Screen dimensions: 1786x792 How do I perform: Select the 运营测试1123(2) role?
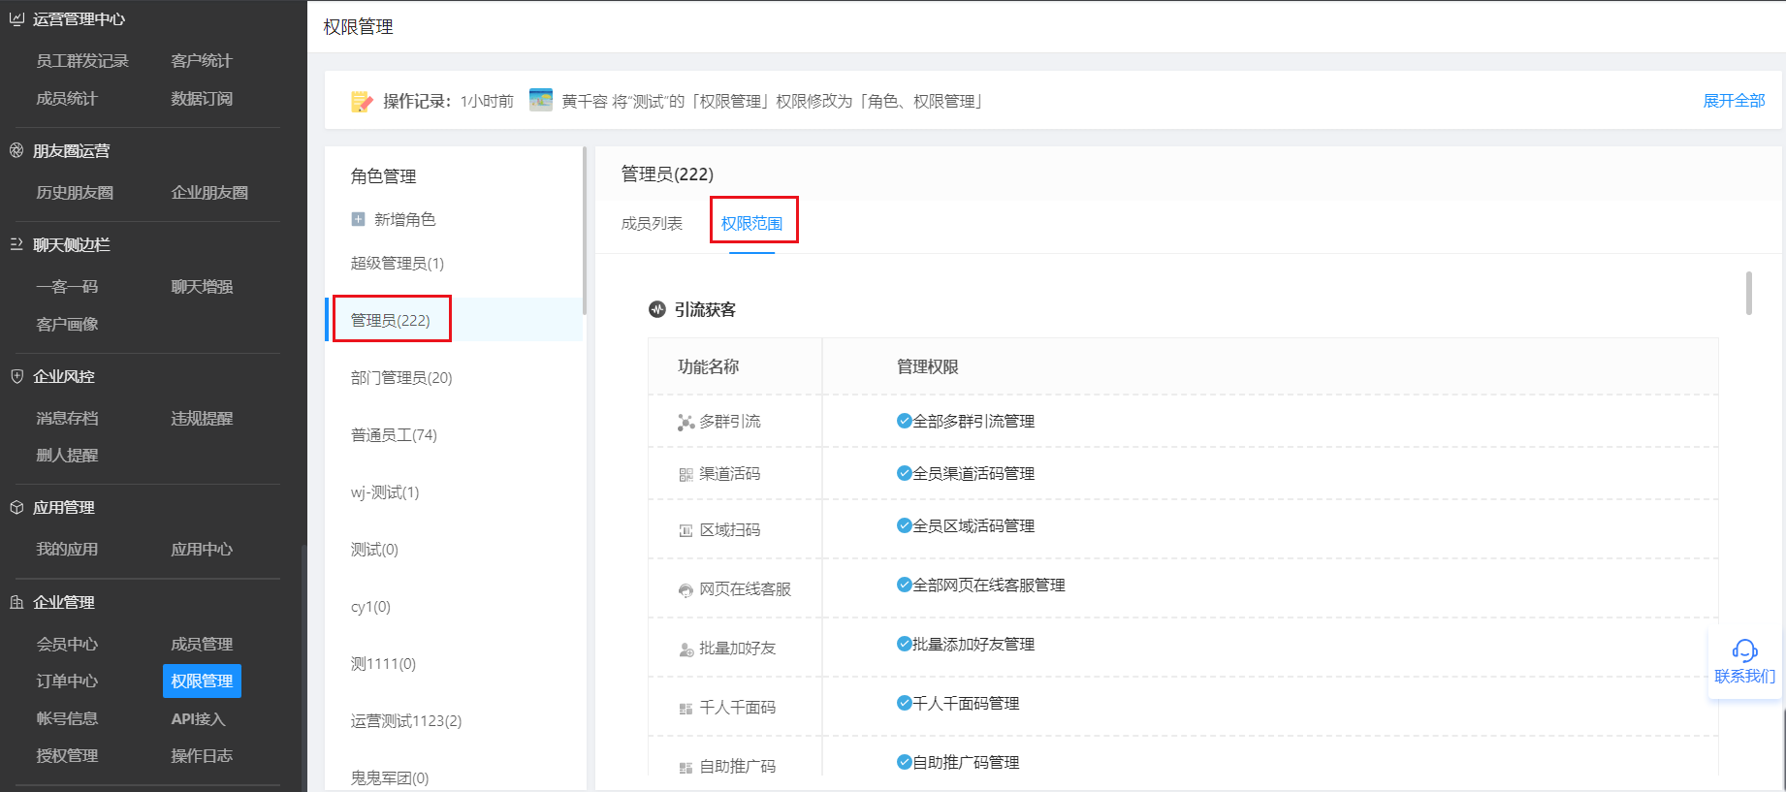click(406, 720)
